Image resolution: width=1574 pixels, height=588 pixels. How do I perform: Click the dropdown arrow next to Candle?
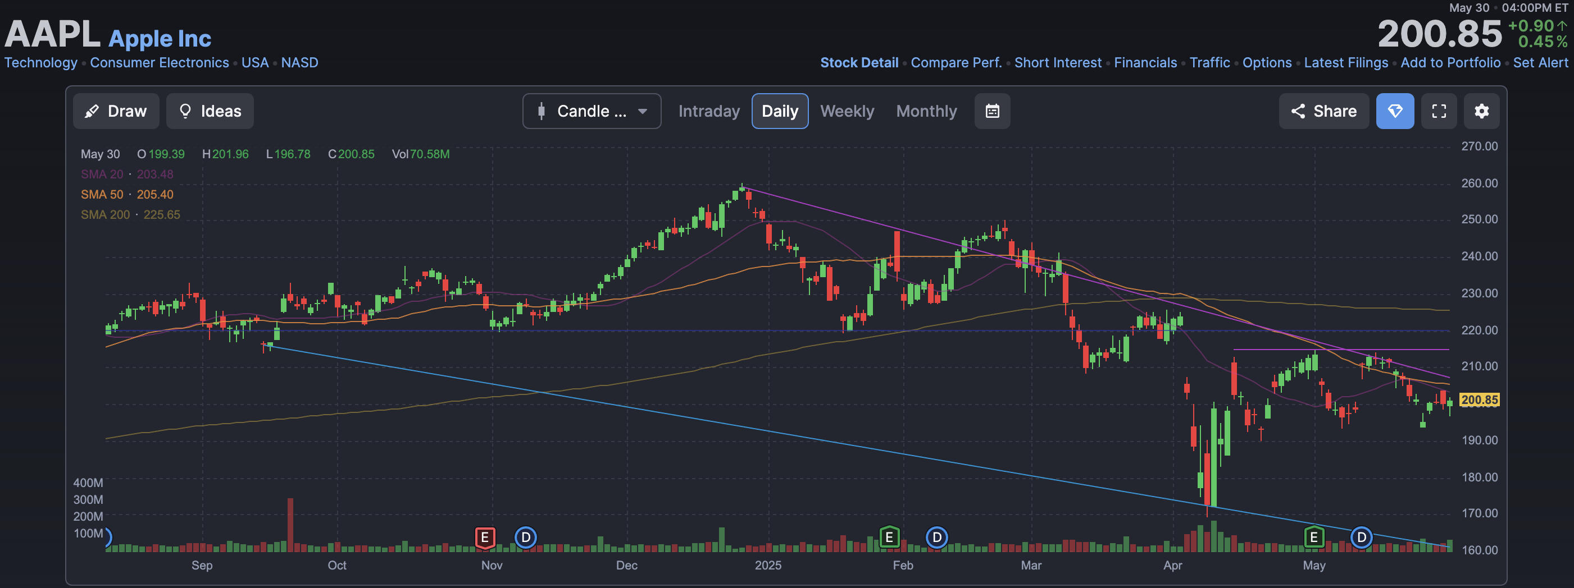point(642,111)
